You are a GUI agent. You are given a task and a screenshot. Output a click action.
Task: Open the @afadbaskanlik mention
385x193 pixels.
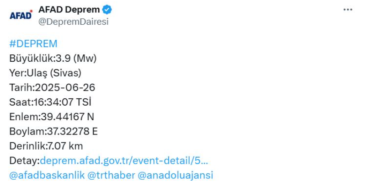pyautogui.click(x=47, y=175)
